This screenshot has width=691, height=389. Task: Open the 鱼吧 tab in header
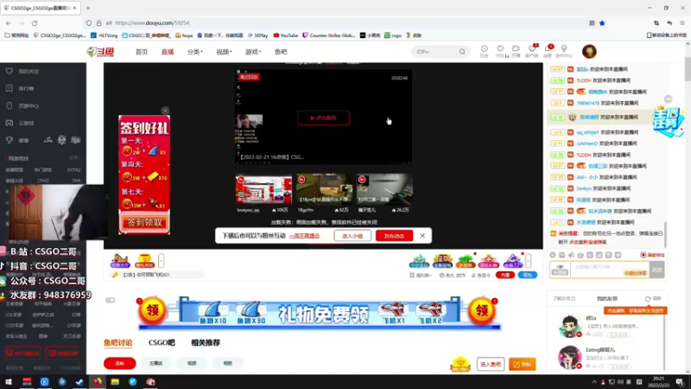[x=281, y=52]
